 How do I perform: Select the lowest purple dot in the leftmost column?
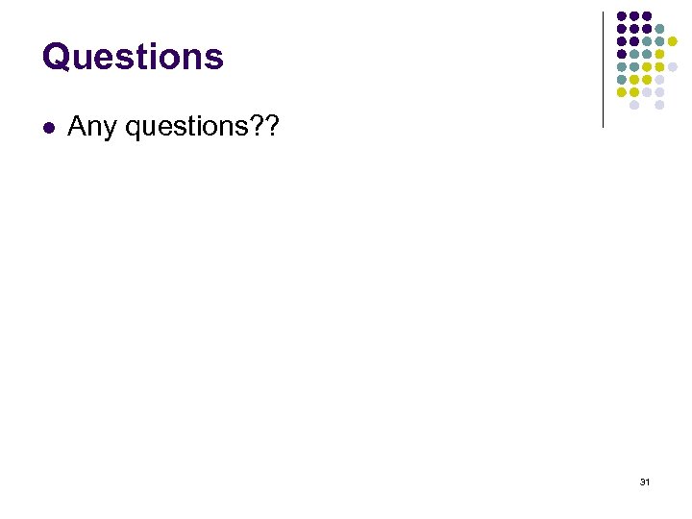[x=622, y=55]
